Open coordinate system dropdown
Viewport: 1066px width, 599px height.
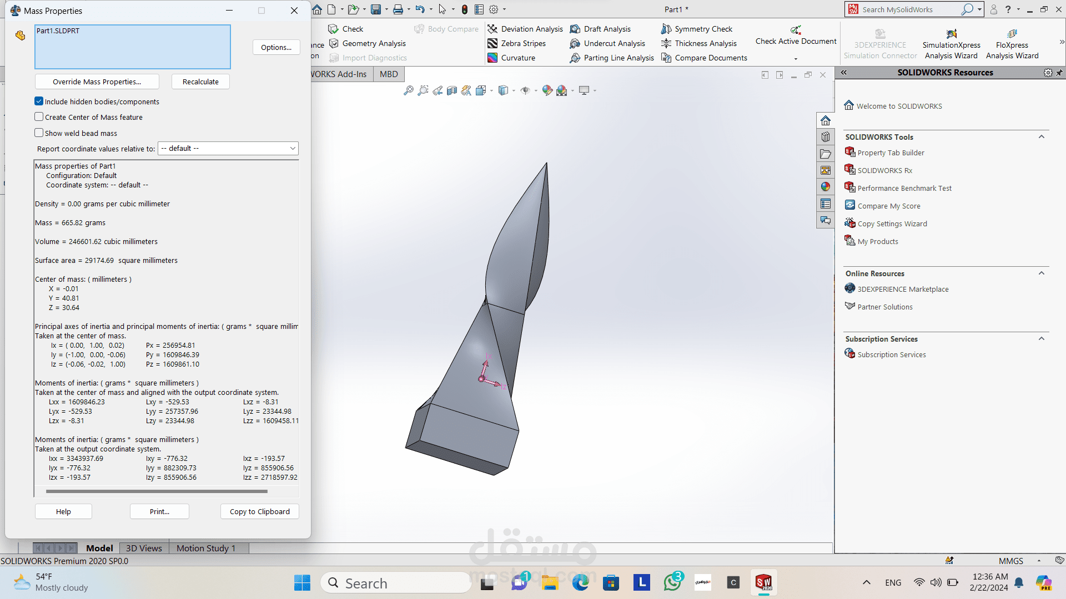pyautogui.click(x=228, y=149)
